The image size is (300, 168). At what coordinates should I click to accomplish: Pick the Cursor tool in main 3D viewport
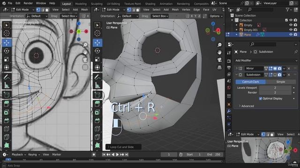point(97,33)
